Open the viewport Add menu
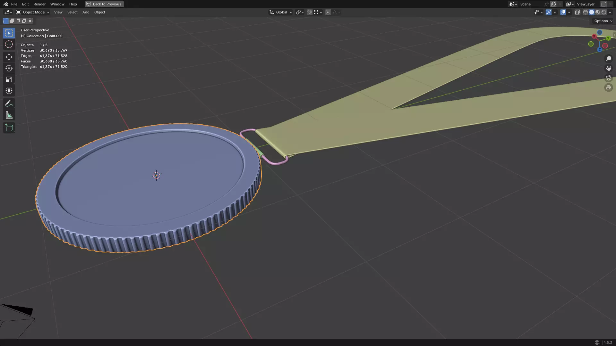The width and height of the screenshot is (616, 346). point(86,12)
